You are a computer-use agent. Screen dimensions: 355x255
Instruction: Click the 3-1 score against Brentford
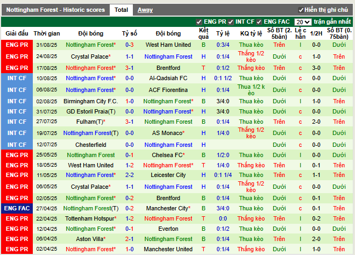[x=130, y=68]
